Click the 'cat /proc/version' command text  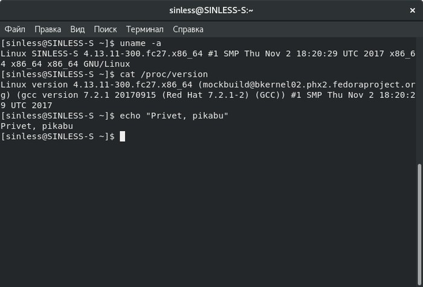(x=164, y=74)
